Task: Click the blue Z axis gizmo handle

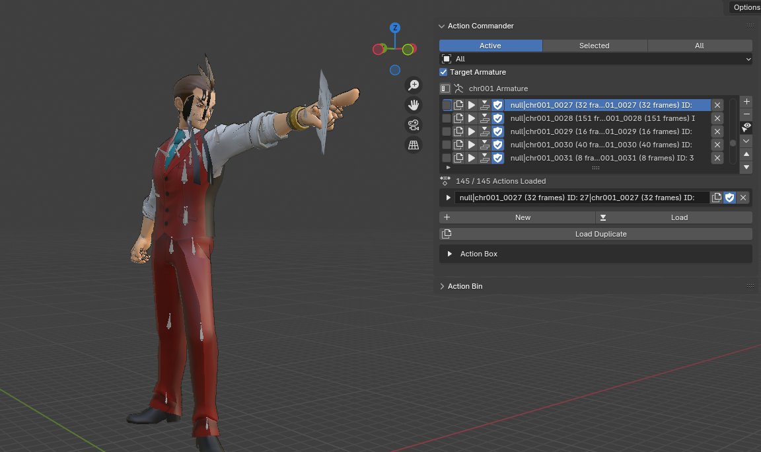Action: (x=395, y=28)
